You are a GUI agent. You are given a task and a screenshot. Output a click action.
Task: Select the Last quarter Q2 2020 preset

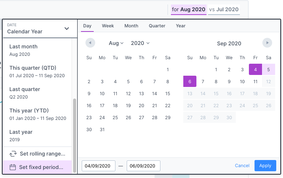[25, 93]
